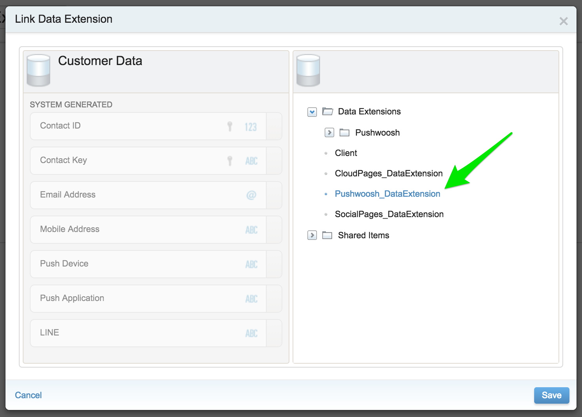Click the ABC type icon for Push Application
The image size is (582, 417).
click(251, 299)
